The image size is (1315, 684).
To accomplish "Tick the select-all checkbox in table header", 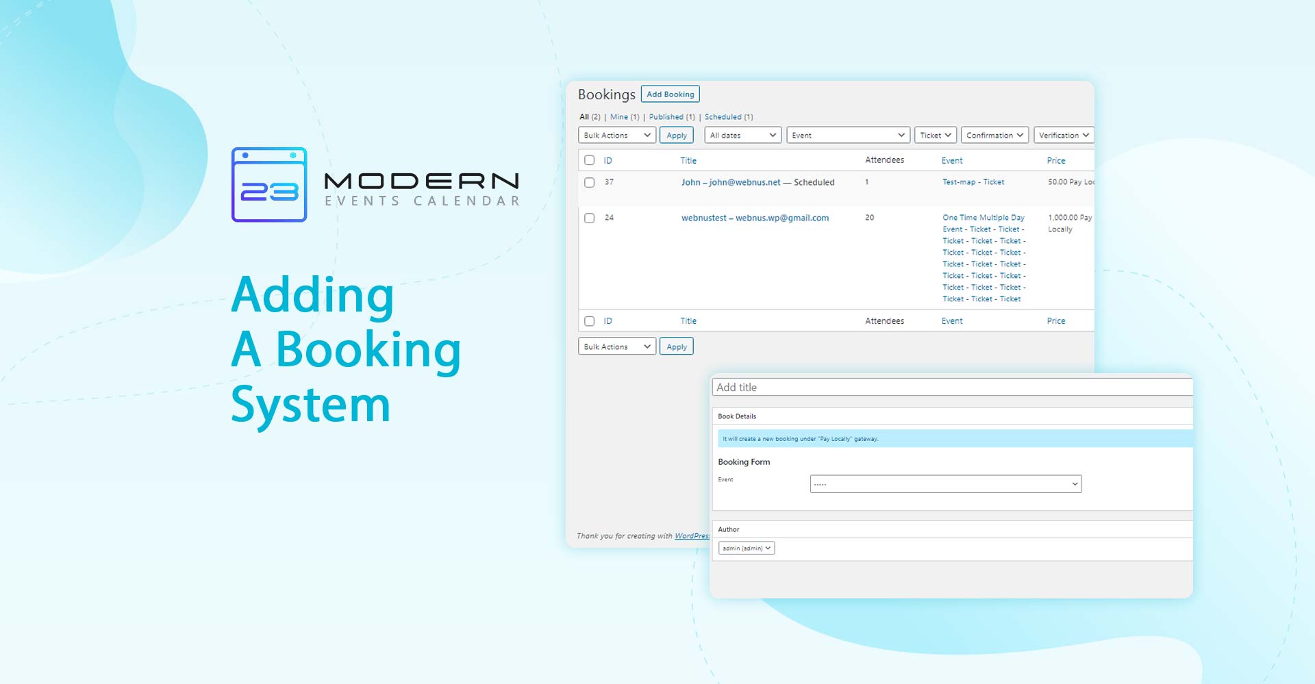I will (x=589, y=160).
